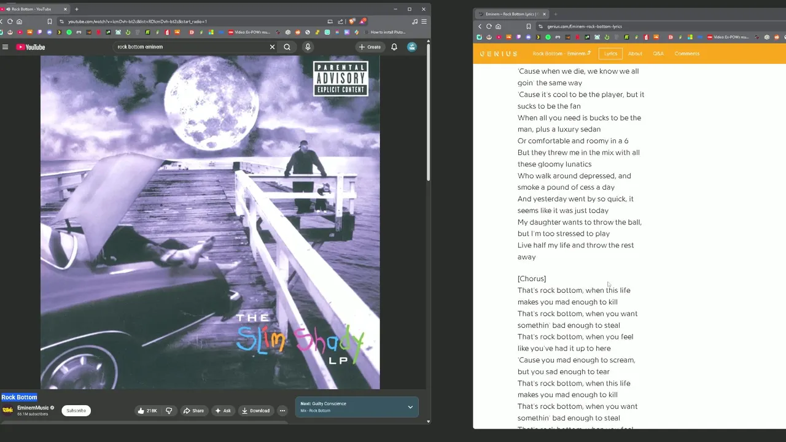Open home page in YouTube browser window
The width and height of the screenshot is (786, 442).
tap(19, 21)
